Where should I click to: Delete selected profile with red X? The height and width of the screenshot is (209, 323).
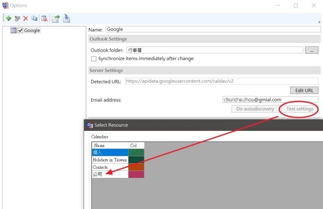(26, 18)
